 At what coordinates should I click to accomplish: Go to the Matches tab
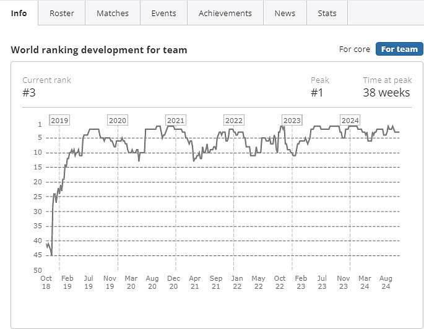(x=113, y=13)
